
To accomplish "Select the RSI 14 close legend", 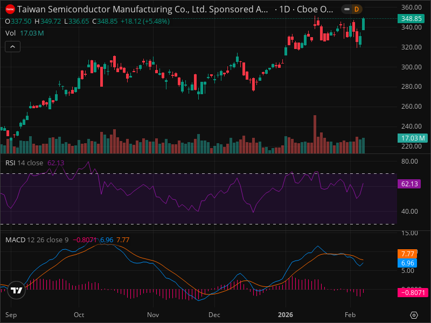I will click(x=24, y=163).
